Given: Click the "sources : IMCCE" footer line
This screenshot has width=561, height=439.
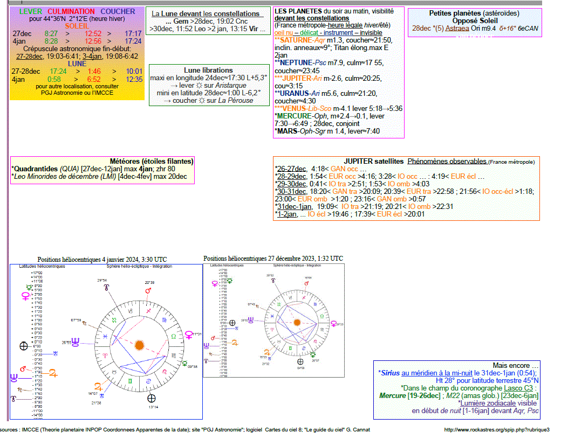Looking at the screenshot, I should coord(186,430).
